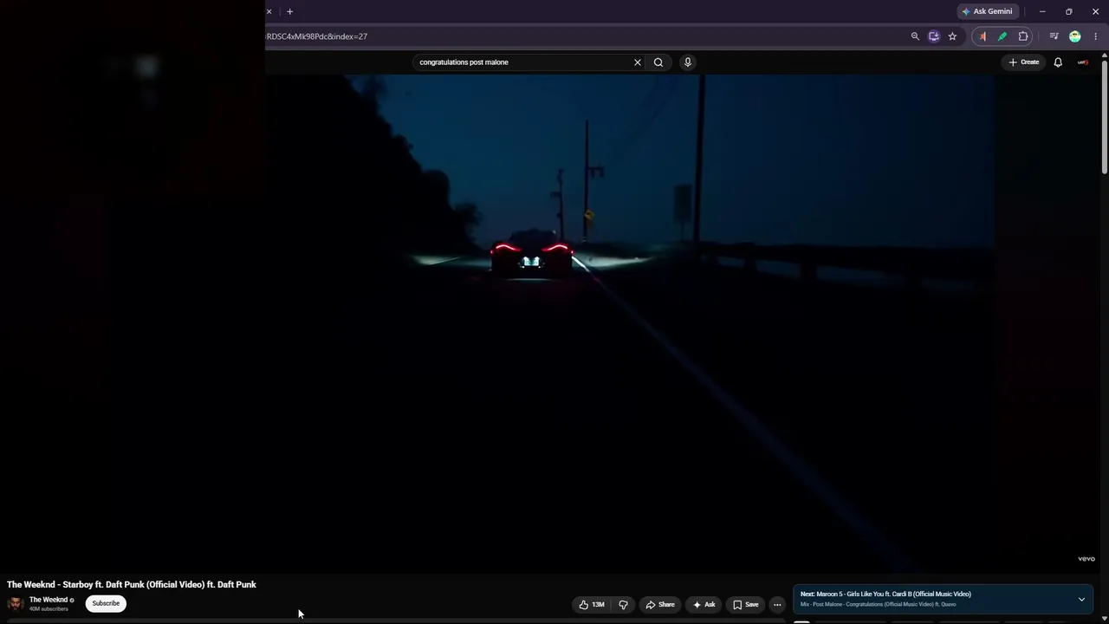Viewport: 1109px width, 624px height.
Task: Open the Chrome profile avatar
Action: coord(1075,36)
